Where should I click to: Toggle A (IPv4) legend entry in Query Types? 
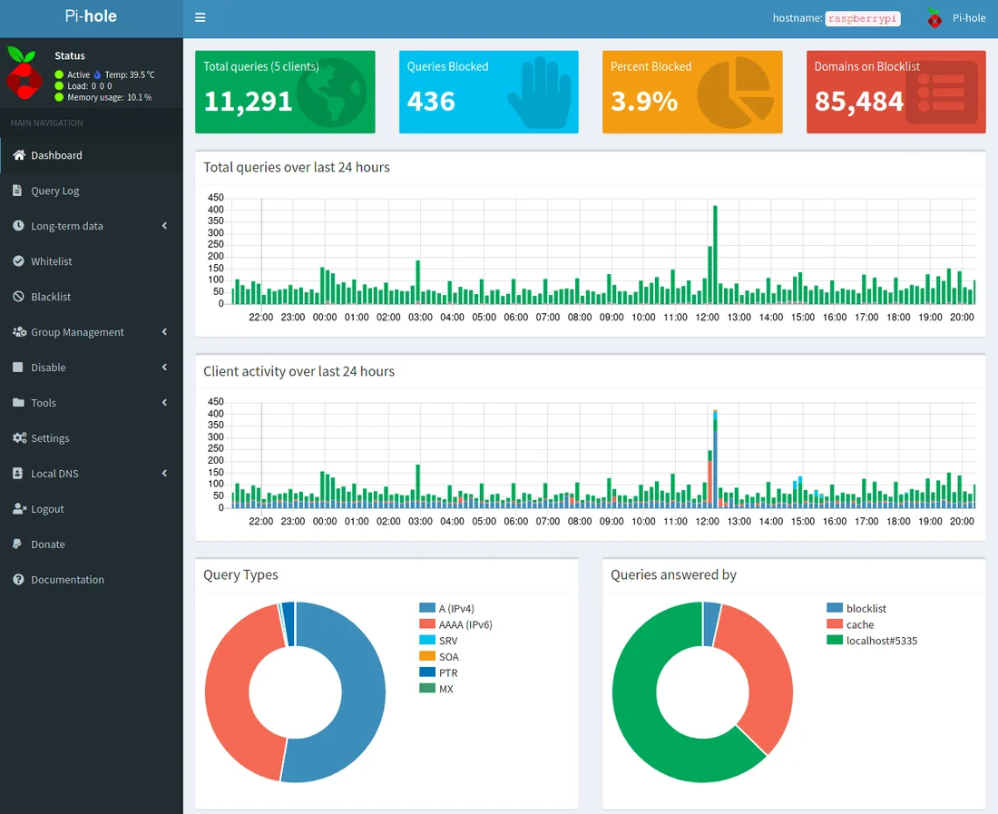(x=446, y=608)
